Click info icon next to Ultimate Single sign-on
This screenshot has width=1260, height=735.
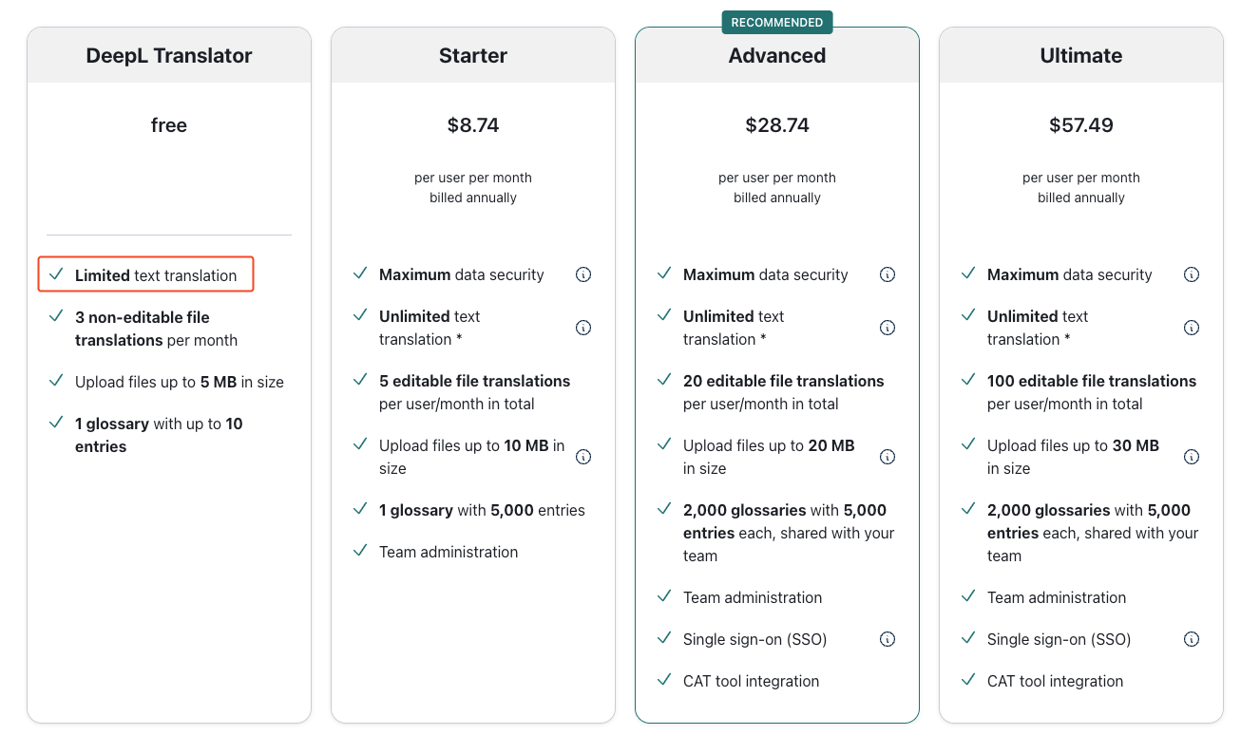pos(1192,639)
